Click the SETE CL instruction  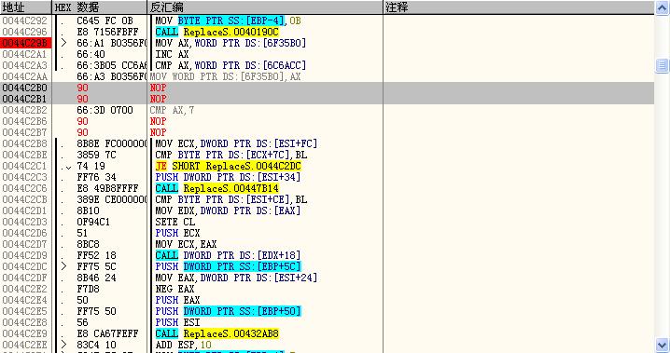pyautogui.click(x=175, y=222)
